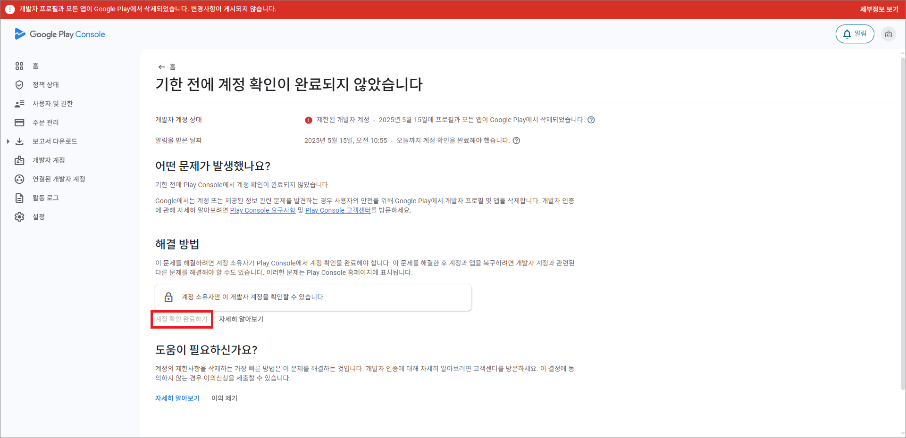Click the 이의 제기 button
Screen dimensions: 906x438
tap(225, 398)
